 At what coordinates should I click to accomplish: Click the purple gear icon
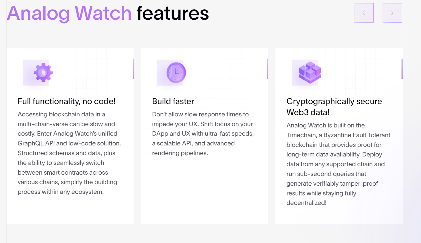(x=43, y=73)
